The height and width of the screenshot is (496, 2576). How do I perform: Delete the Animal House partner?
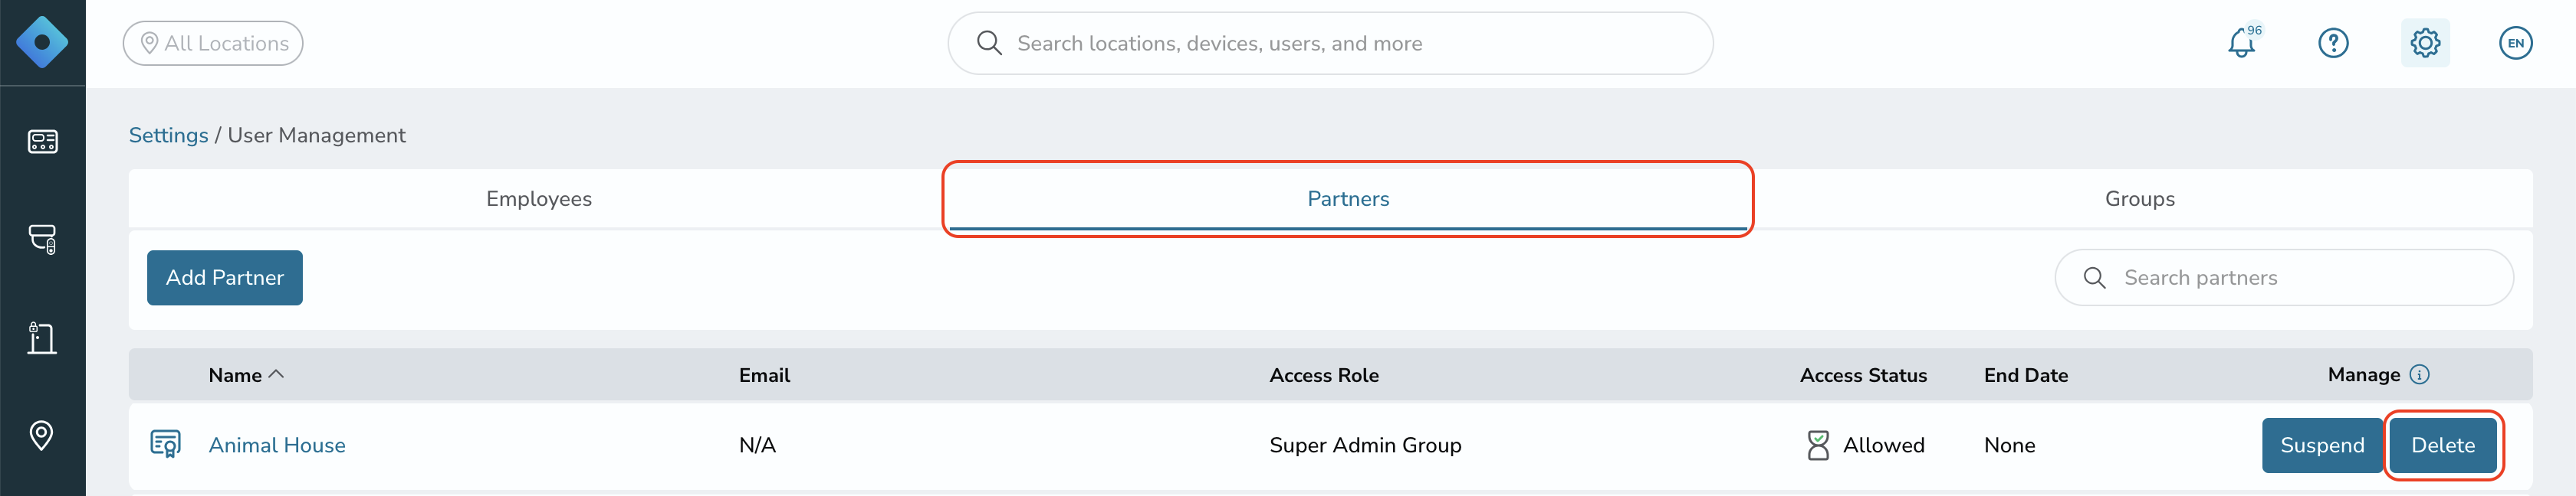pos(2443,445)
